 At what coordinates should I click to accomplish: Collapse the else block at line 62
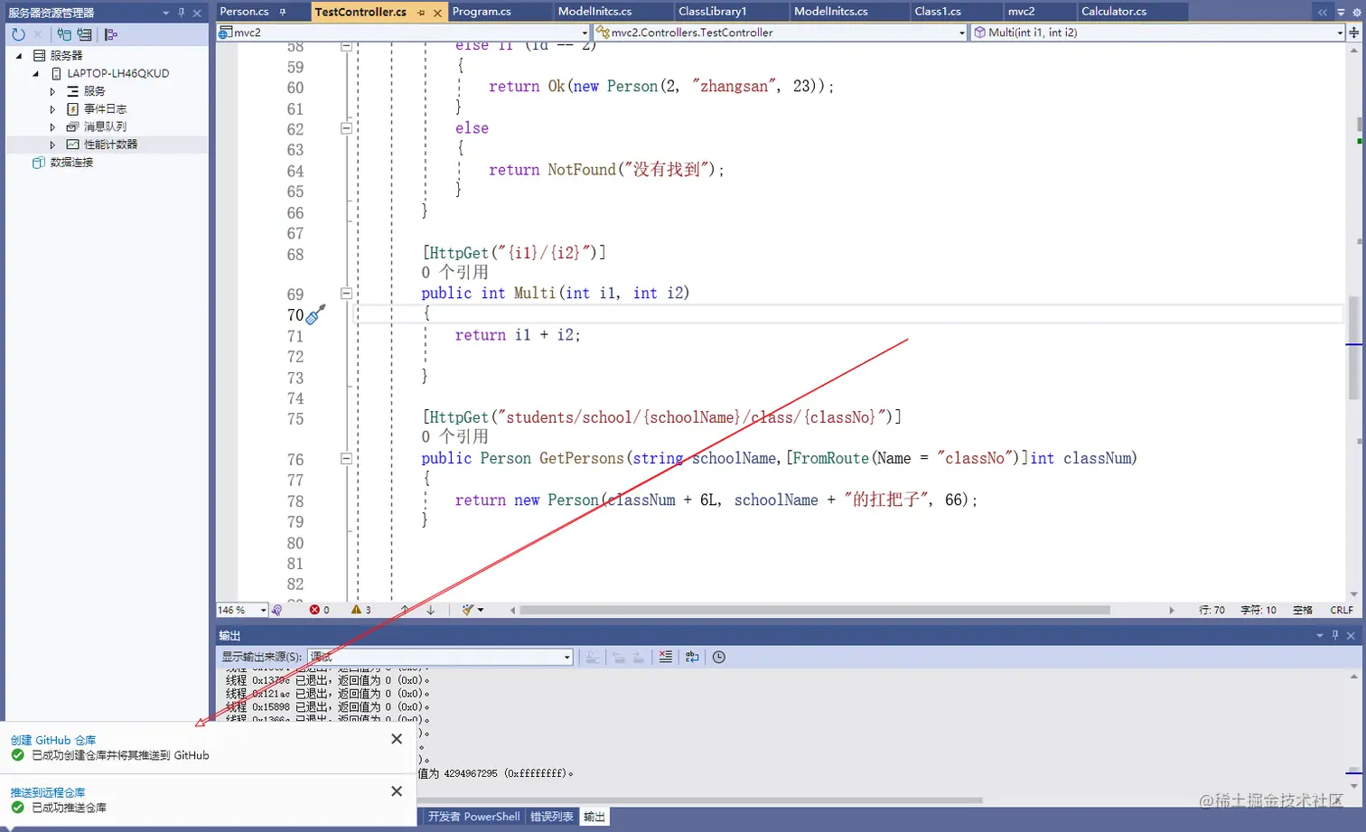click(346, 128)
